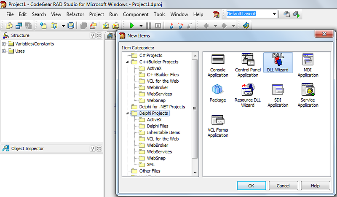The width and height of the screenshot is (337, 197).
Task: Open the Component menu
Action: [135, 14]
